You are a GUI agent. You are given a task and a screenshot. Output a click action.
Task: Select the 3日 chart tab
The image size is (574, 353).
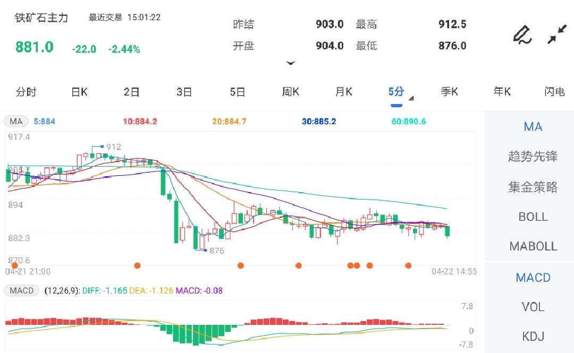click(184, 92)
